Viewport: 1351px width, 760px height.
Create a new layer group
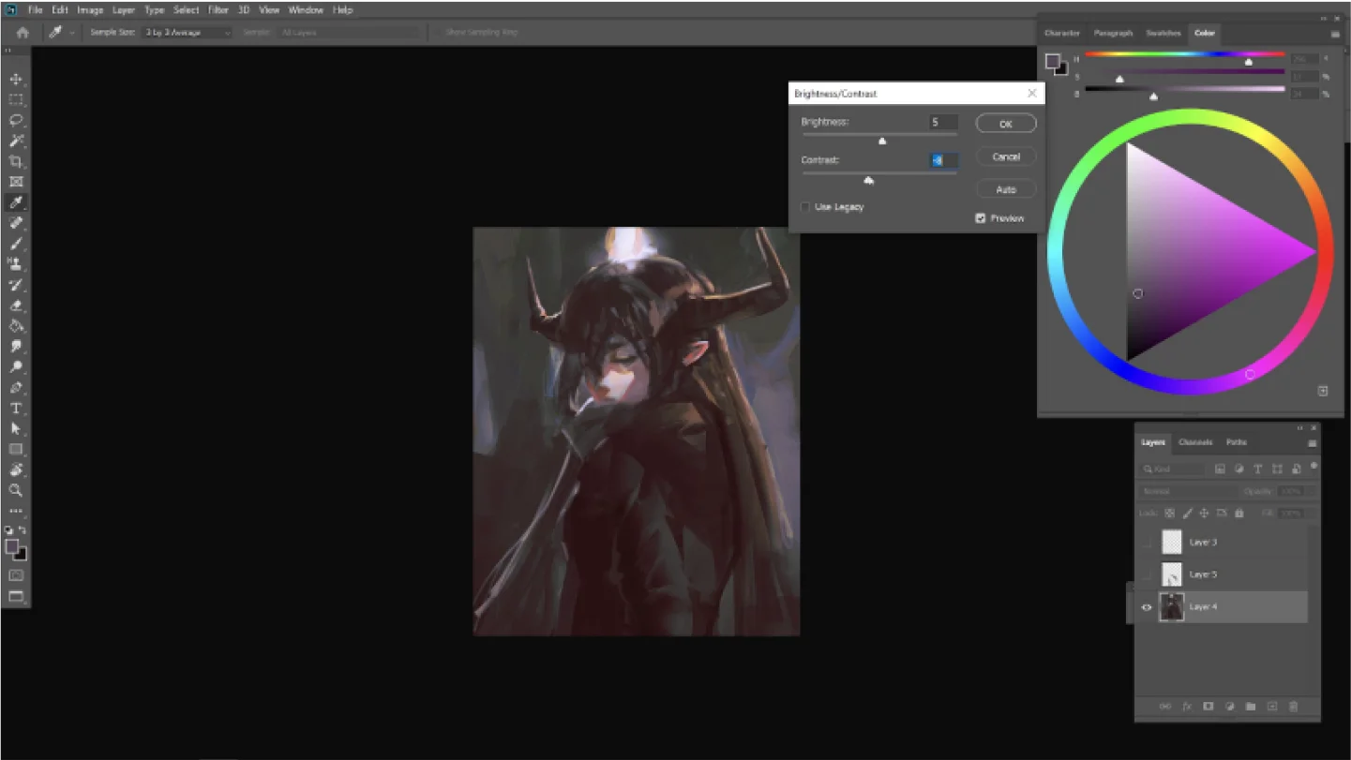click(x=1251, y=707)
